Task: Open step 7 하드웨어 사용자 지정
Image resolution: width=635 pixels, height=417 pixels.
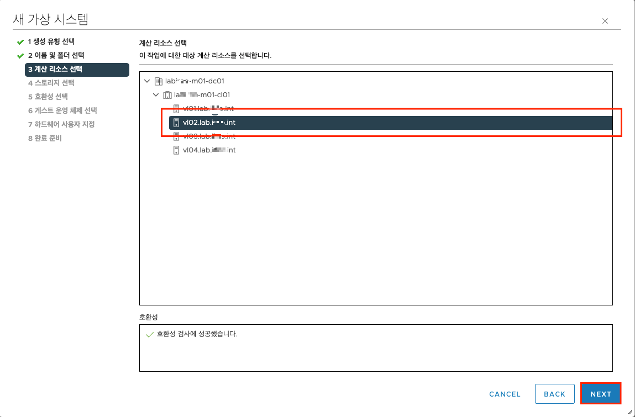Action: 61,124
